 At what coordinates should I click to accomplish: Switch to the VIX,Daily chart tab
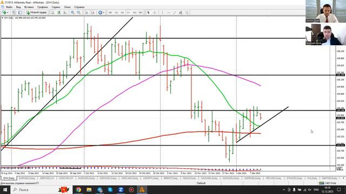pos(312,178)
